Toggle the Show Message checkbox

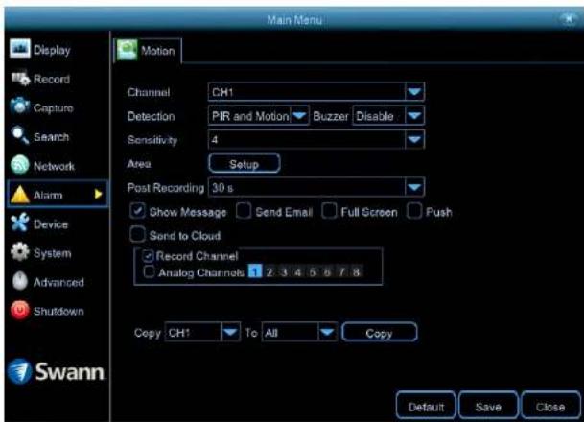(137, 211)
